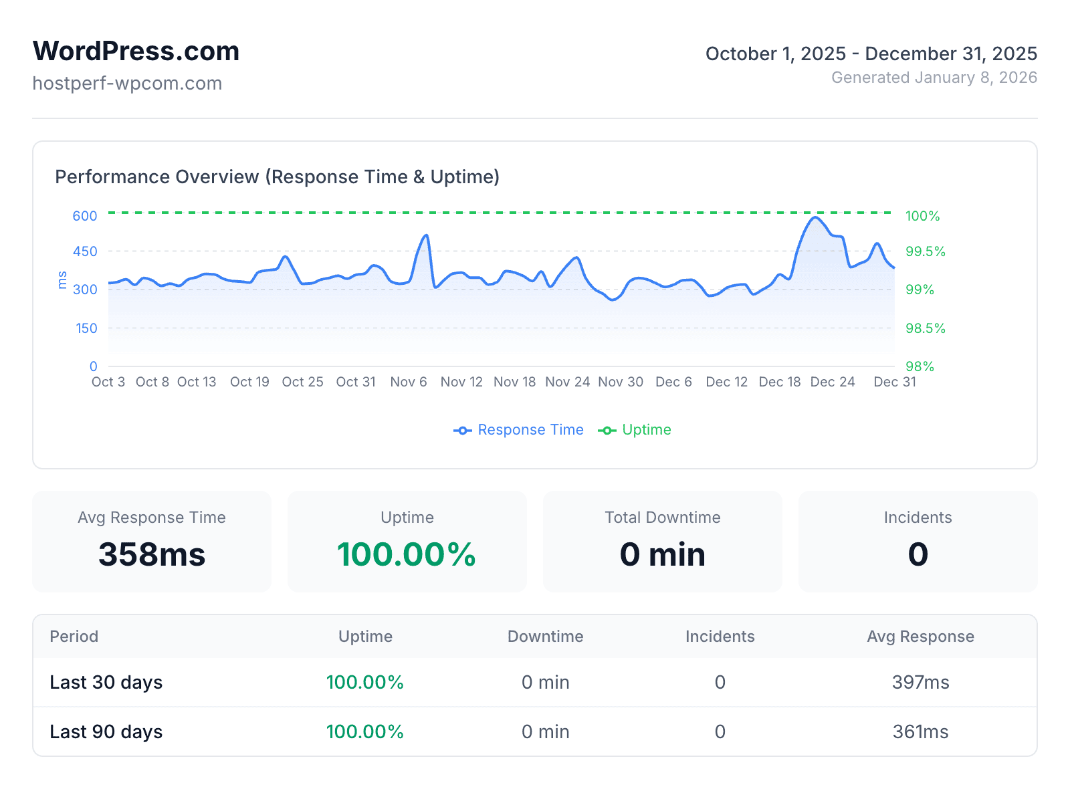This screenshot has width=1070, height=789.
Task: Click the Period column header
Action: tap(74, 637)
